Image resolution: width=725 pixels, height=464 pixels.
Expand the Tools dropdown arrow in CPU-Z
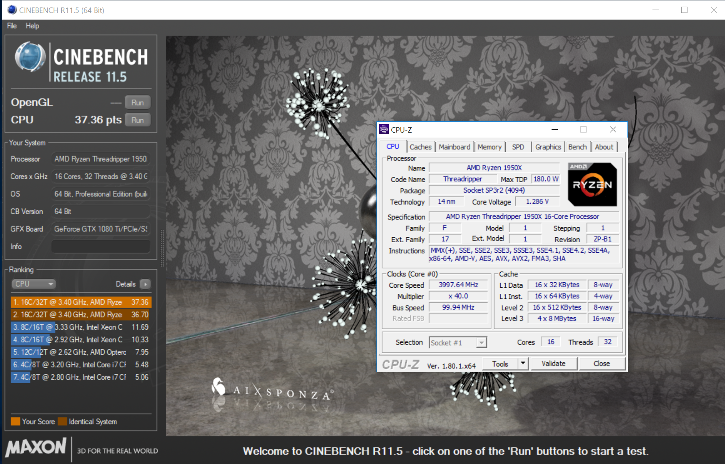click(523, 364)
